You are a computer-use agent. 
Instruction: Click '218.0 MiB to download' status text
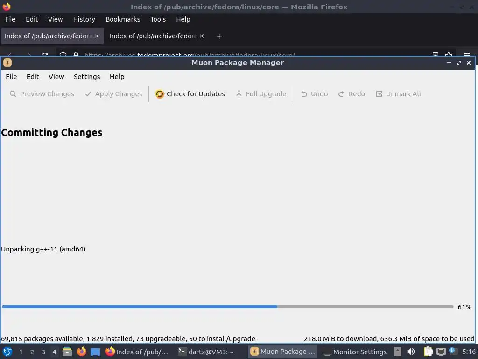pos(340,339)
